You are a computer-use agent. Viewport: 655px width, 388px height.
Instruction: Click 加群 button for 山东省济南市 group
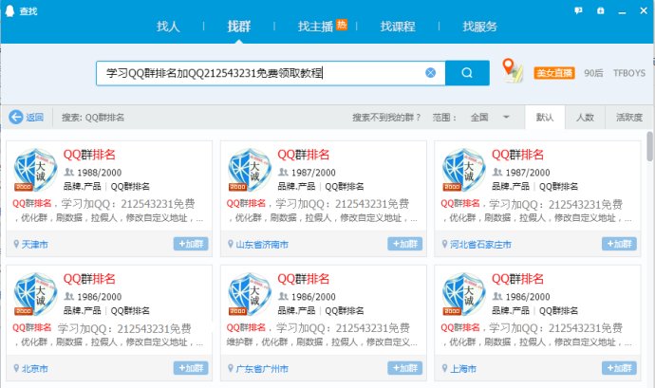click(x=405, y=244)
